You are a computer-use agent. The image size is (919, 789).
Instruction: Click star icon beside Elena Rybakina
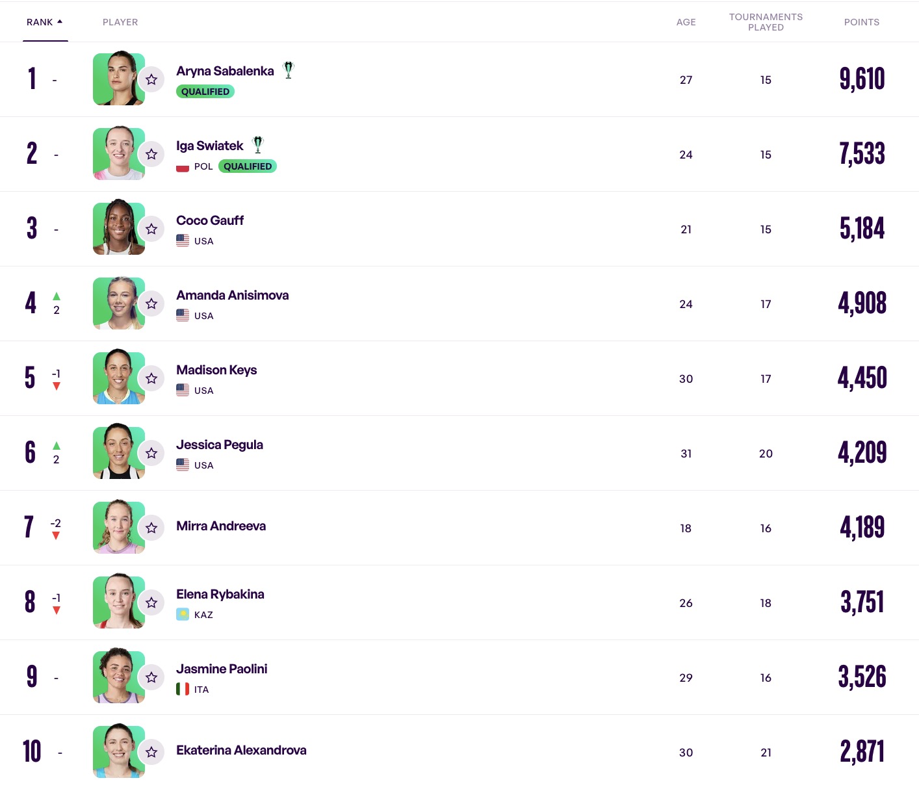[x=151, y=602]
